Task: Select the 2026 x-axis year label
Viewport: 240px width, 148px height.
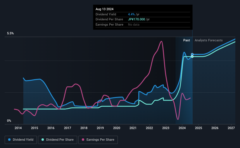Action: click(215, 128)
